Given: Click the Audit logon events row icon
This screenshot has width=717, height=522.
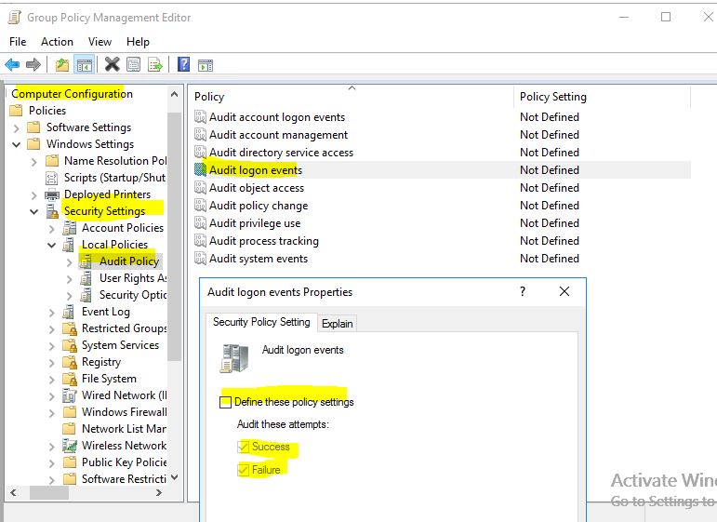Looking at the screenshot, I should pos(200,169).
